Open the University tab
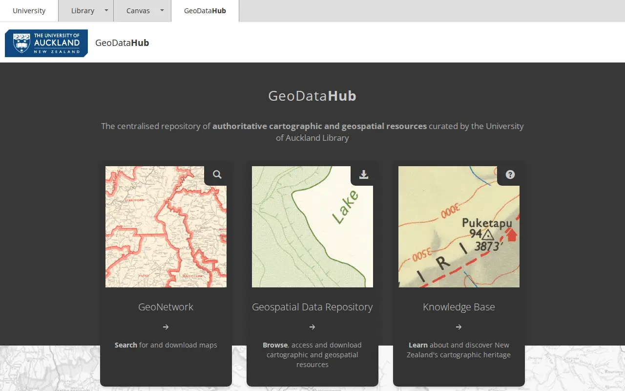Viewport: 625px width, 391px height. pyautogui.click(x=29, y=11)
